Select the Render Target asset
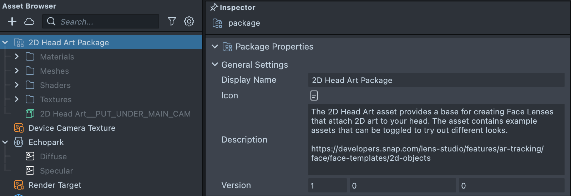 coord(55,185)
